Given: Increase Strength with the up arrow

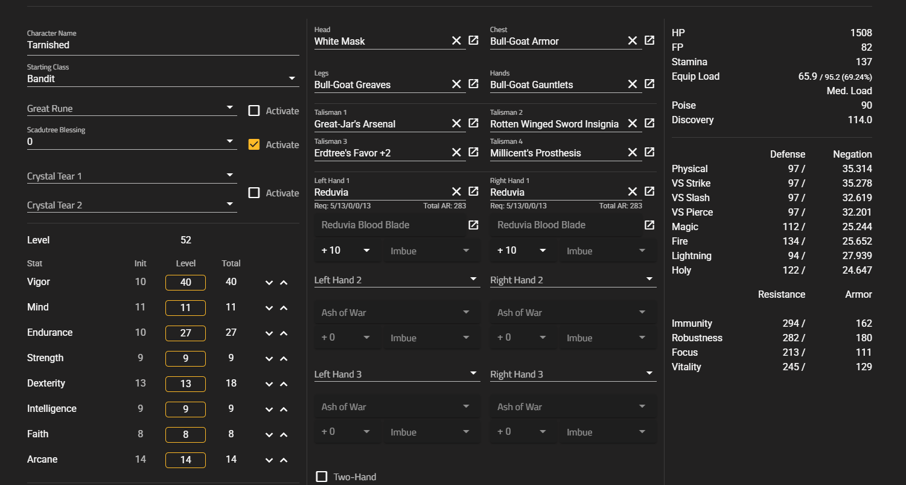Looking at the screenshot, I should [x=284, y=359].
